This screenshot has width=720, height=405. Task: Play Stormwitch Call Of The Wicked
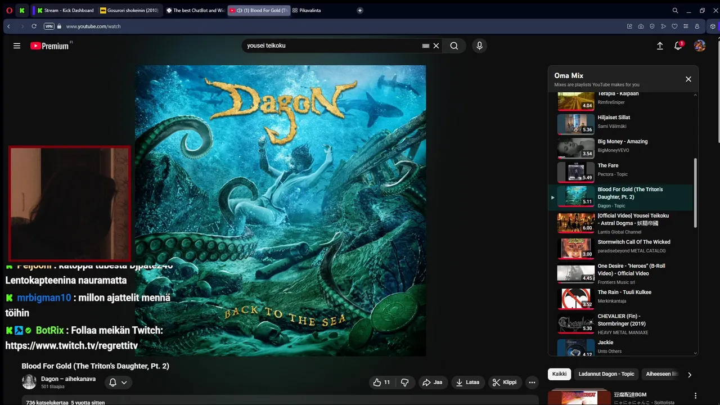pos(621,248)
